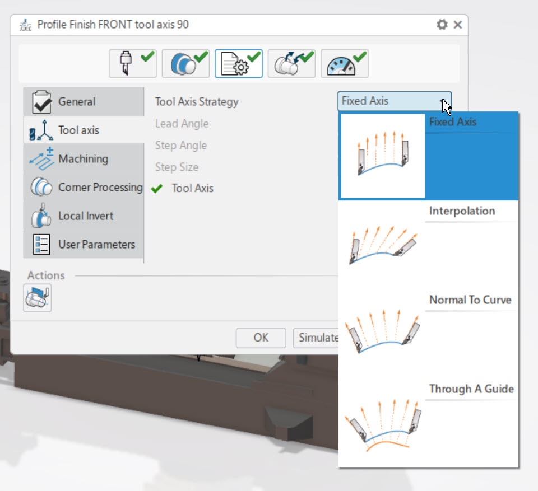The height and width of the screenshot is (491, 538).
Task: Click the User Parameters list icon
Action: (x=41, y=244)
